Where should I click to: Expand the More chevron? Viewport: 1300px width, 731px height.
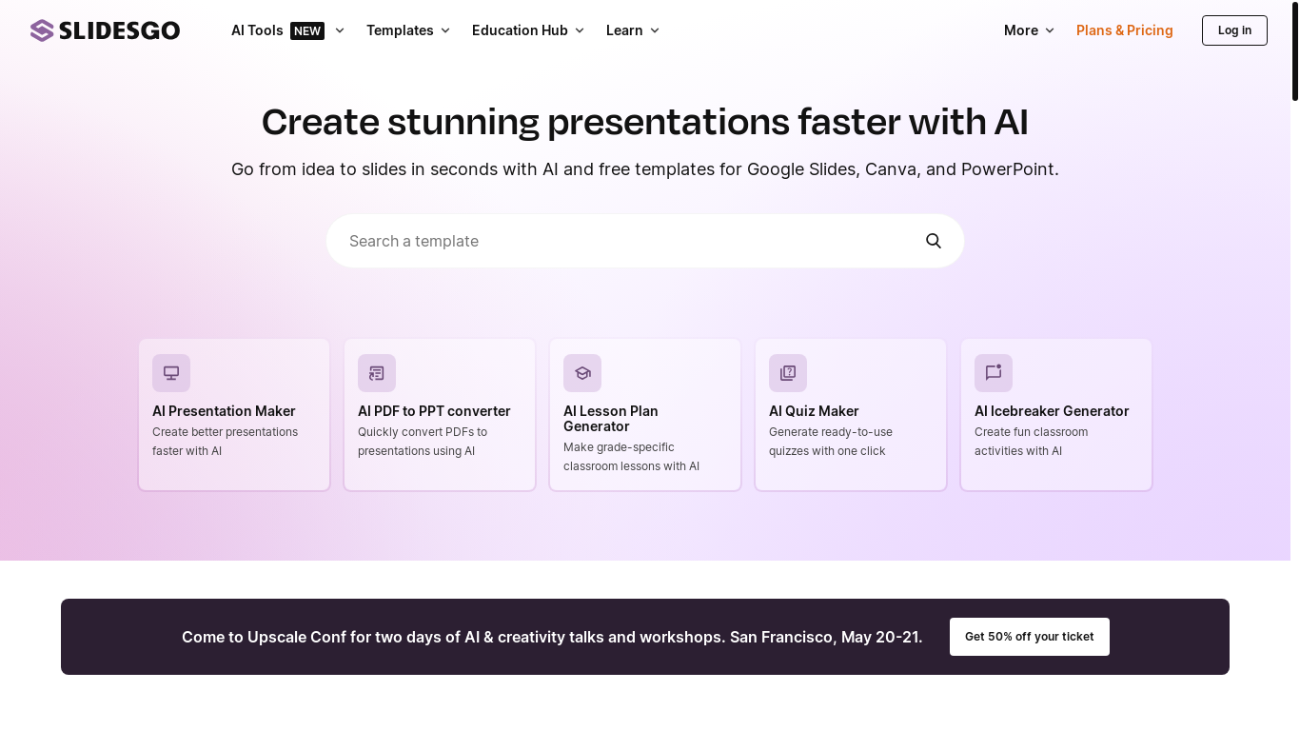coord(1050,30)
